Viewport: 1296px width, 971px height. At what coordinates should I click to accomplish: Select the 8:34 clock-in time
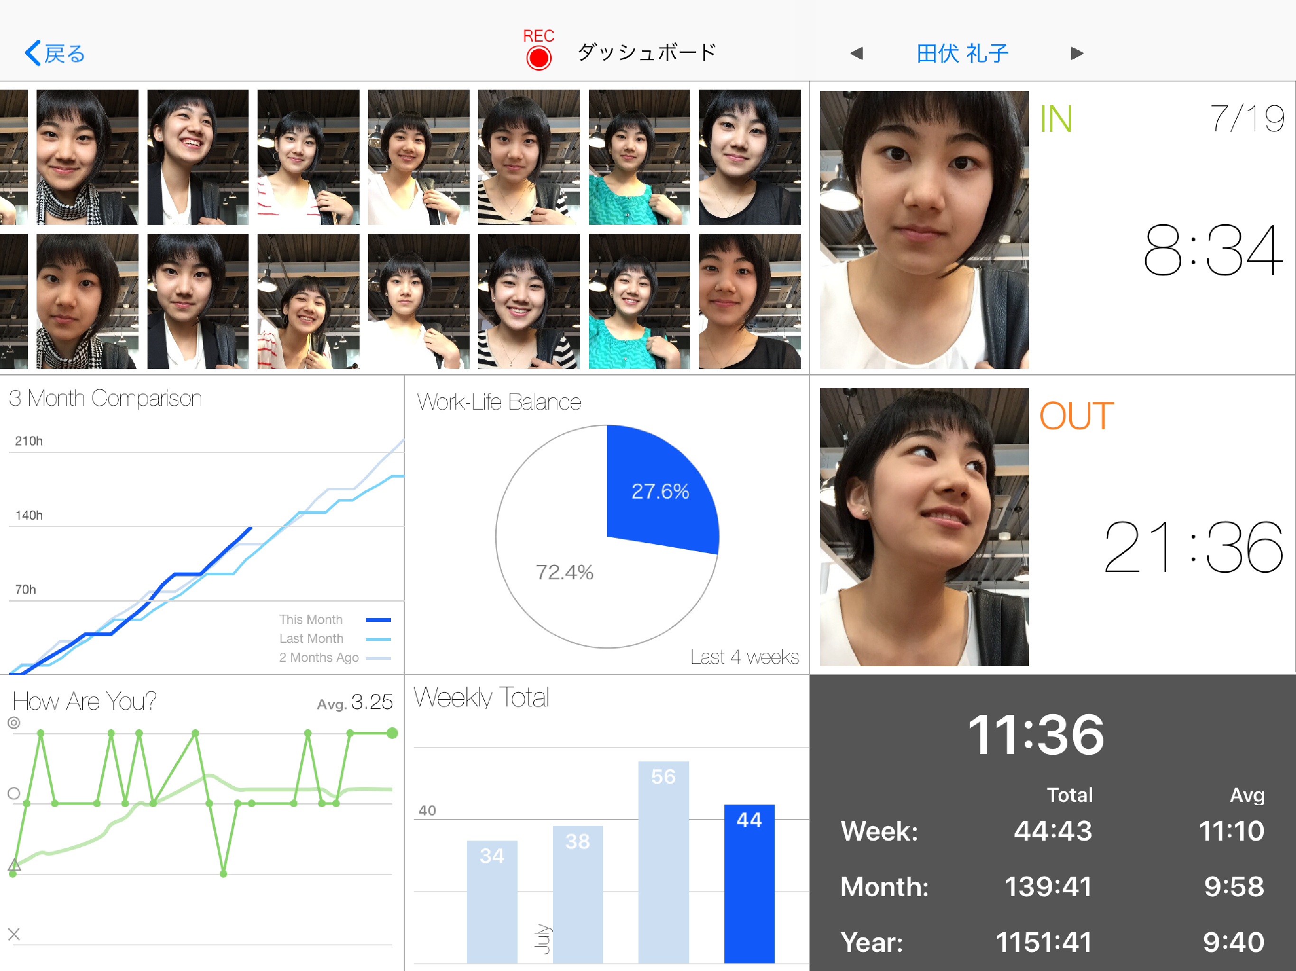(1213, 251)
